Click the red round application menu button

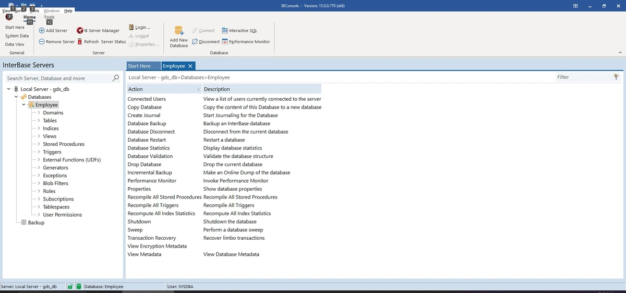[9, 17]
